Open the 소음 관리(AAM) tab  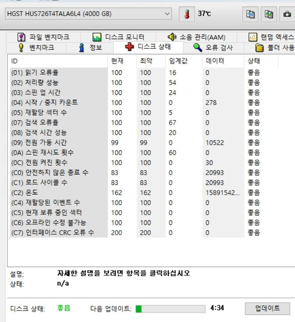[x=196, y=37]
